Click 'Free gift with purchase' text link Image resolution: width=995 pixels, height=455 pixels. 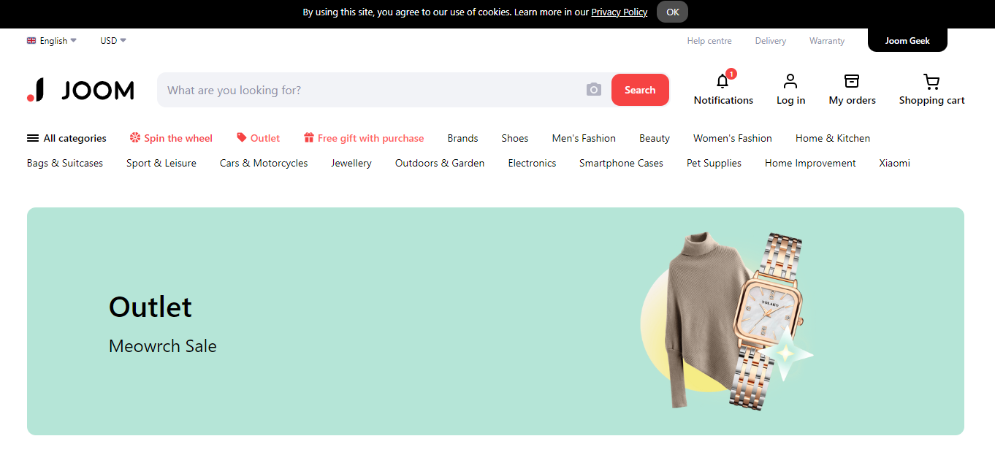(370, 138)
